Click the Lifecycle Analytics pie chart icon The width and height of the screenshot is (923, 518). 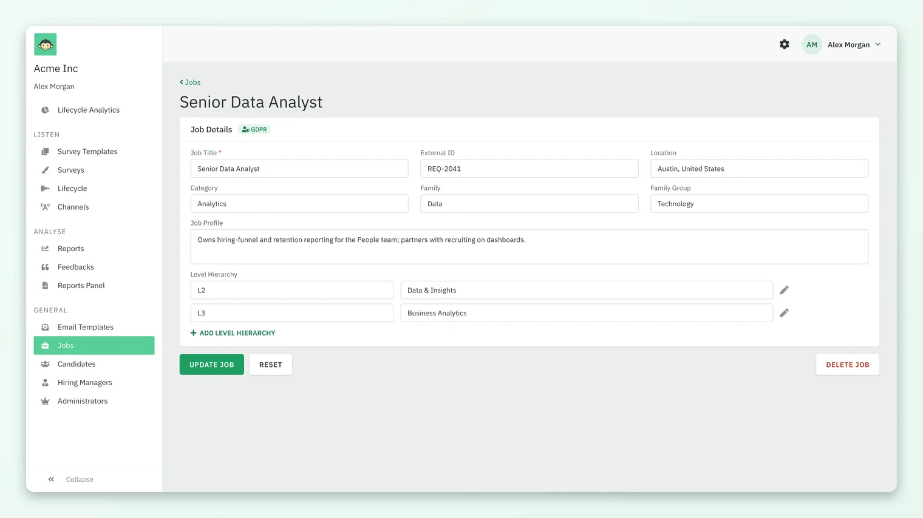[45, 110]
